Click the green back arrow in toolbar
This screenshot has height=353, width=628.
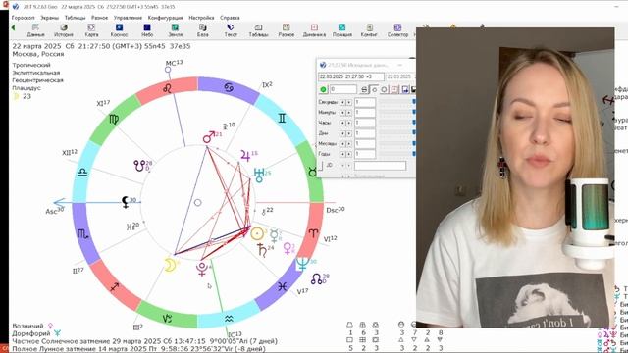coord(13,27)
